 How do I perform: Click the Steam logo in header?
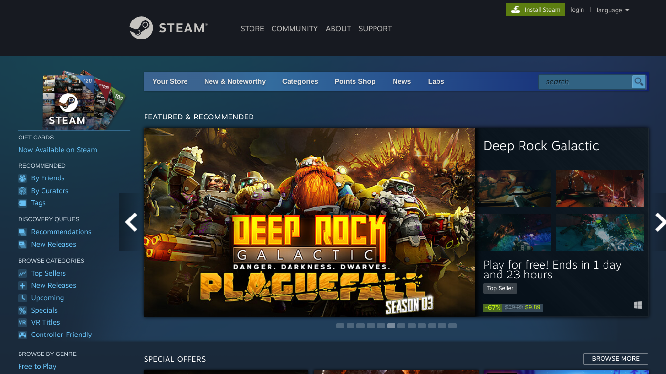click(168, 28)
